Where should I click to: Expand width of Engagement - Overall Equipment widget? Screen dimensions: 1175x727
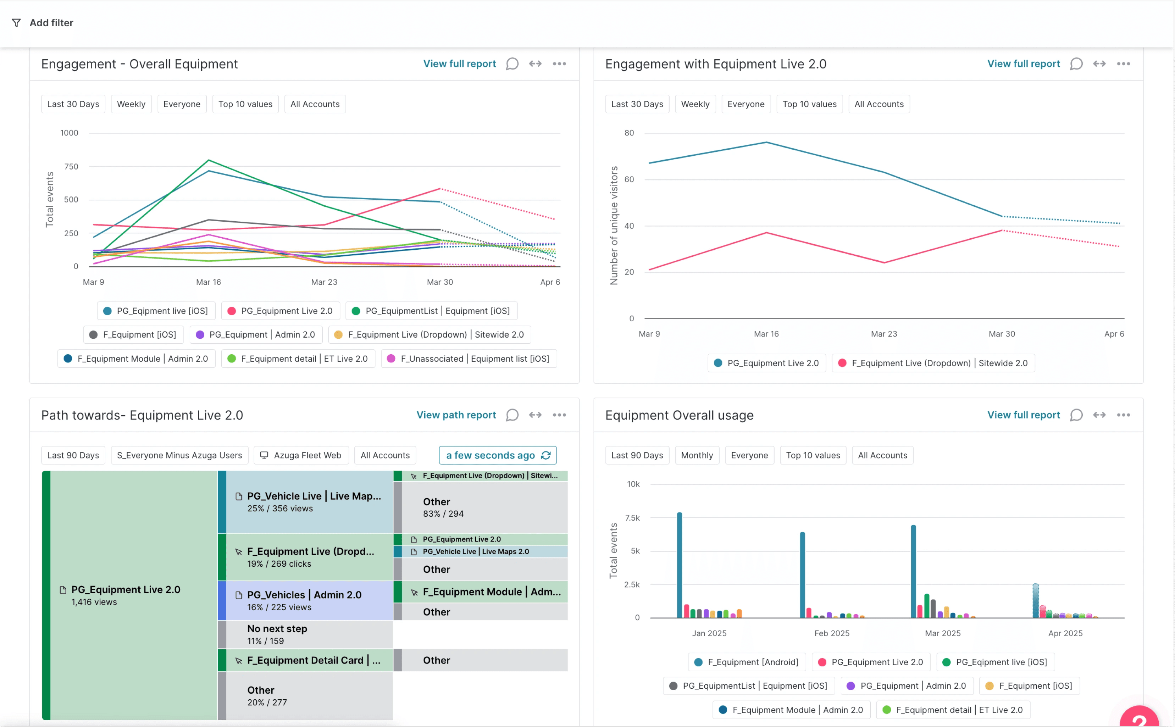click(x=535, y=64)
